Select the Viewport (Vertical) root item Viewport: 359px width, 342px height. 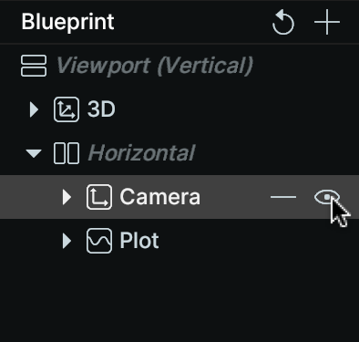(155, 66)
